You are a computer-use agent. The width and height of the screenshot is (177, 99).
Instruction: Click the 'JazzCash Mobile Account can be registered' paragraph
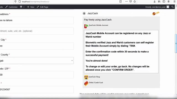coord(118,35)
